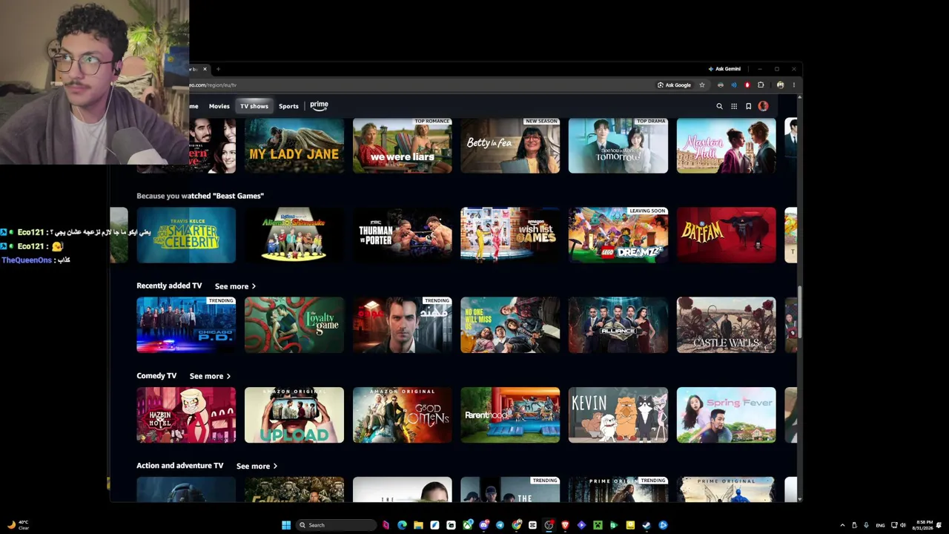Switch to OBS Studio on taskbar
This screenshot has height=534, width=949.
tap(549, 525)
